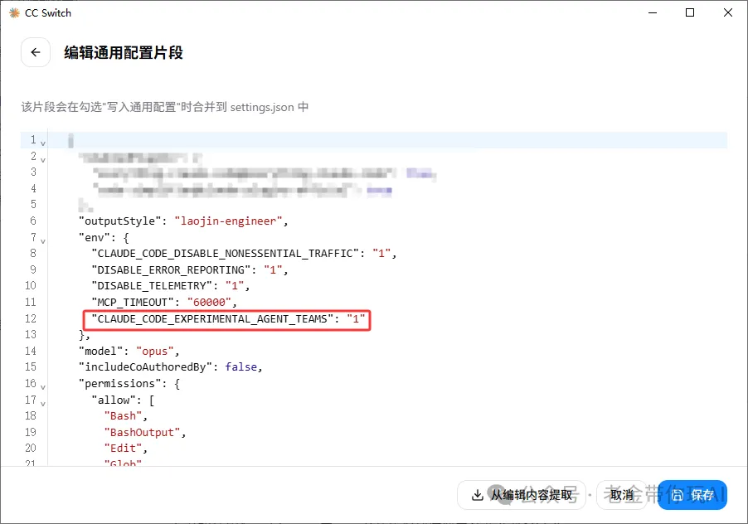Fold the allow array at line 17
The height and width of the screenshot is (524, 748).
click(x=43, y=400)
